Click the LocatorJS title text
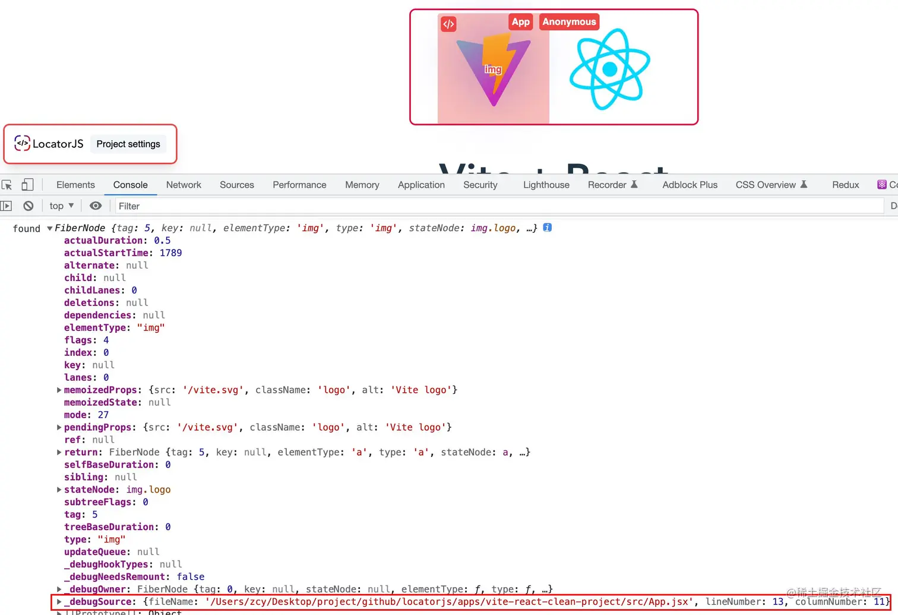Image resolution: width=898 pixels, height=615 pixels. (x=58, y=144)
